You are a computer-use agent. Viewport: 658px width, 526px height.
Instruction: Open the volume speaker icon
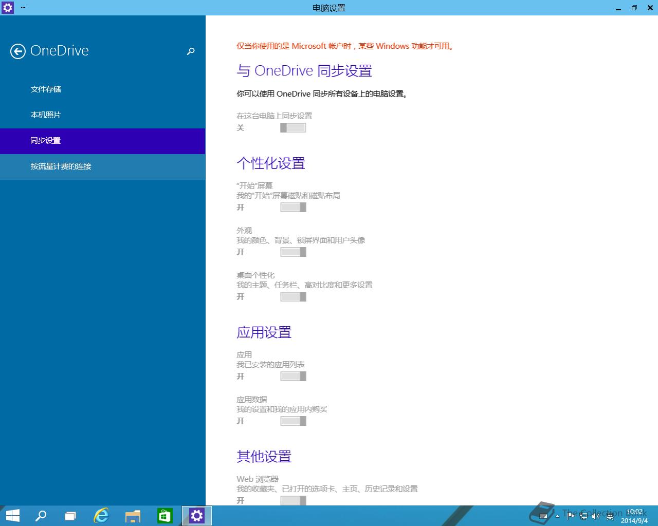coord(596,516)
